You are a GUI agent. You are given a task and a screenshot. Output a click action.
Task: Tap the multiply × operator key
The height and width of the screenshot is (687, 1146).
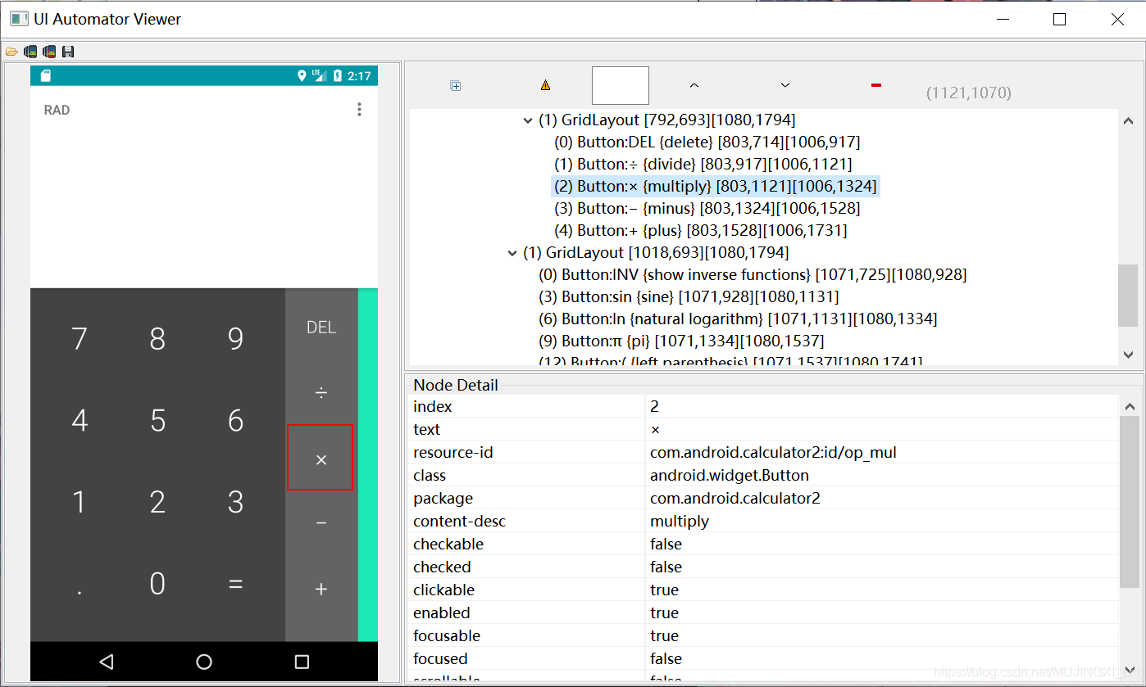tap(321, 459)
